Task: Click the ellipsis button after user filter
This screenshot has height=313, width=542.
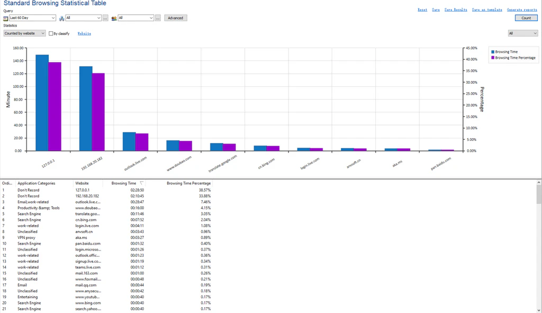Action: click(158, 18)
